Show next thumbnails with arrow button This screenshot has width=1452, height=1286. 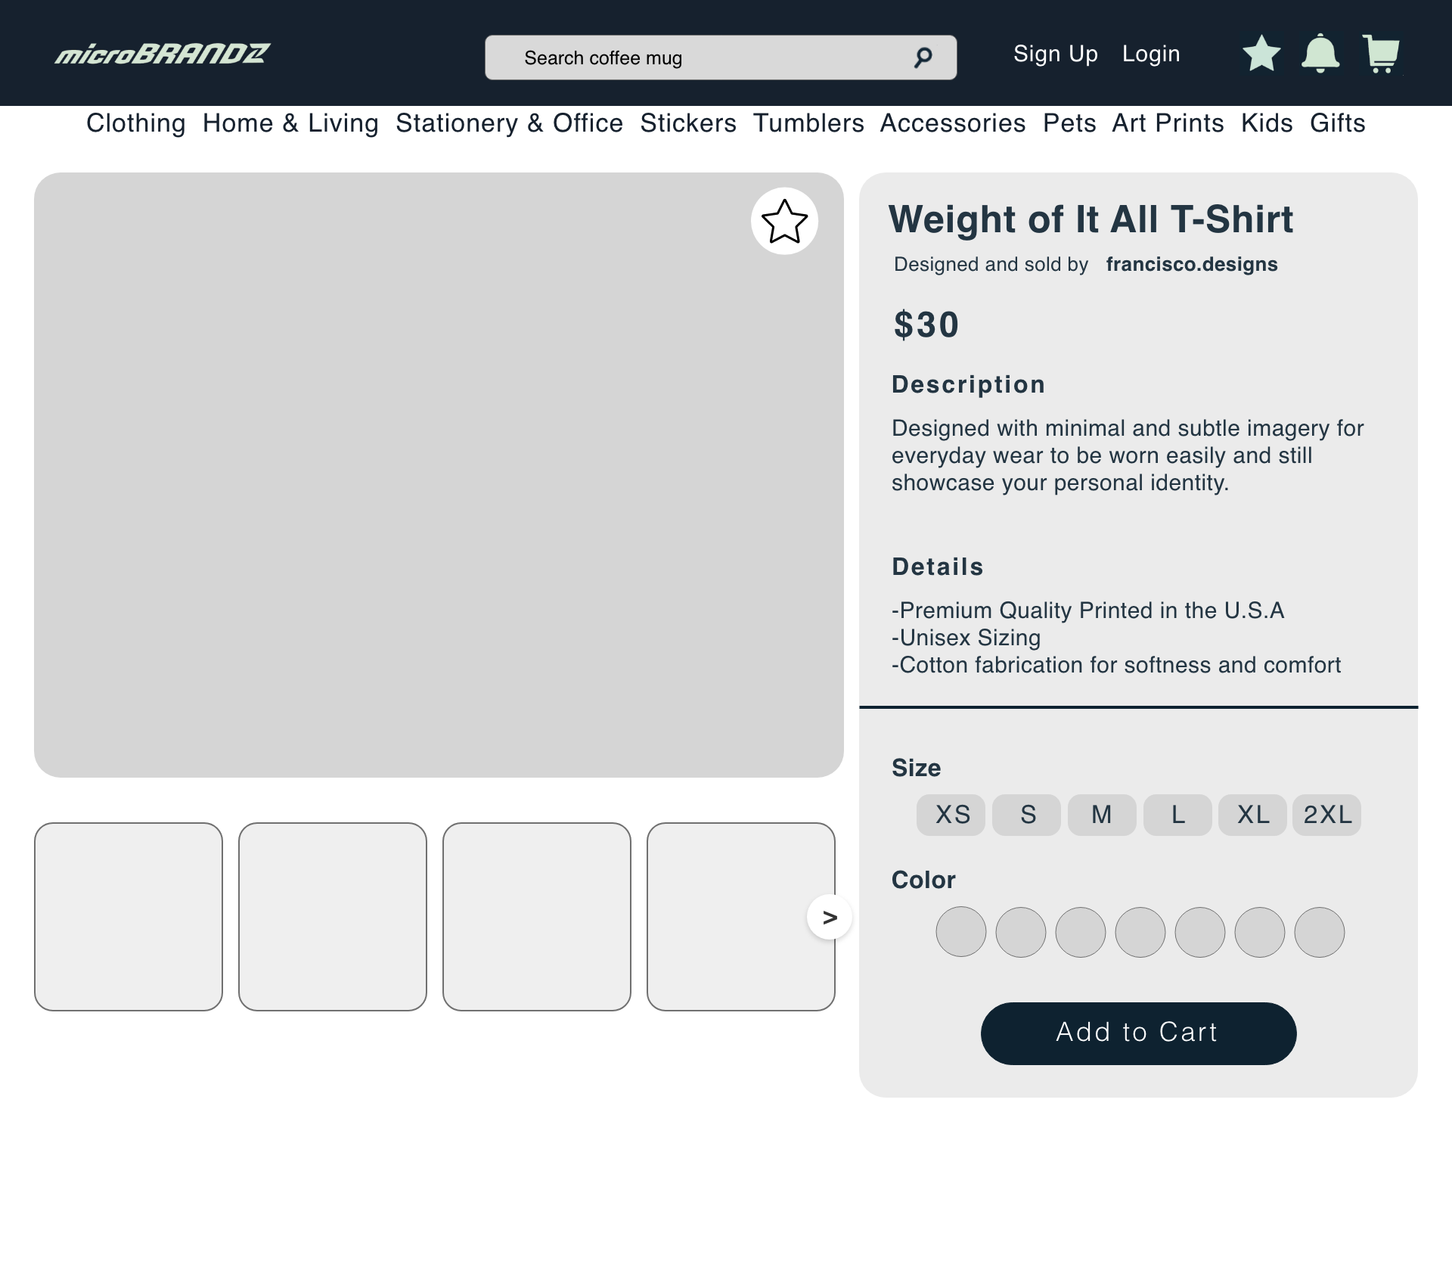point(830,917)
